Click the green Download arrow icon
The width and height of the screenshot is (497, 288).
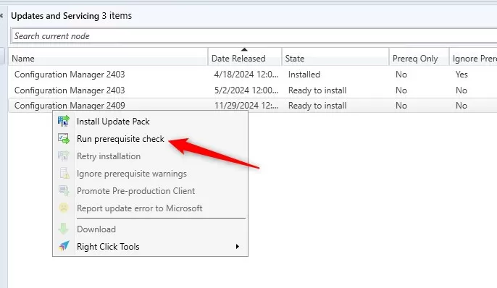click(64, 229)
